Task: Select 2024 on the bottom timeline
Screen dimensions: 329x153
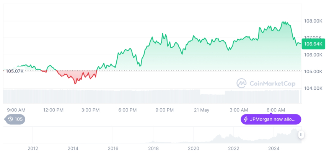Action: (x=274, y=148)
